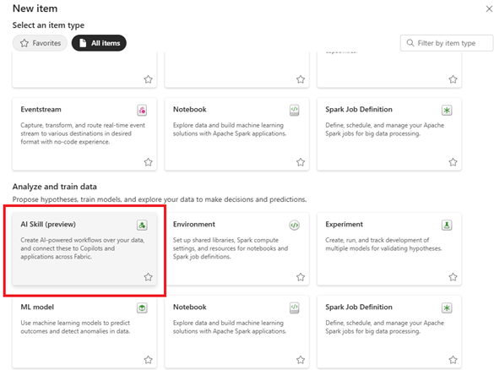
Task: Favorite the Eventstream card with its star
Action: [148, 162]
